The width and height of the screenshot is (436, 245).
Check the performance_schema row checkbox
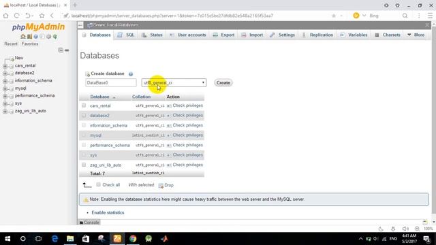(84, 145)
